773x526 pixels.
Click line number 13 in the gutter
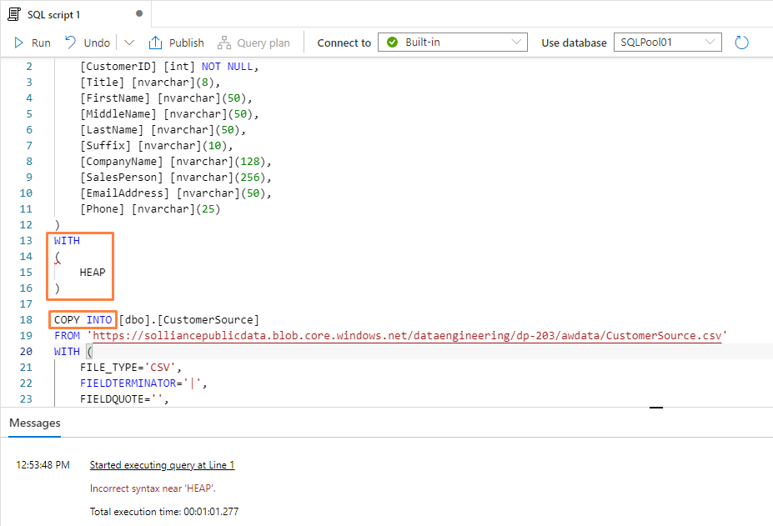26,241
